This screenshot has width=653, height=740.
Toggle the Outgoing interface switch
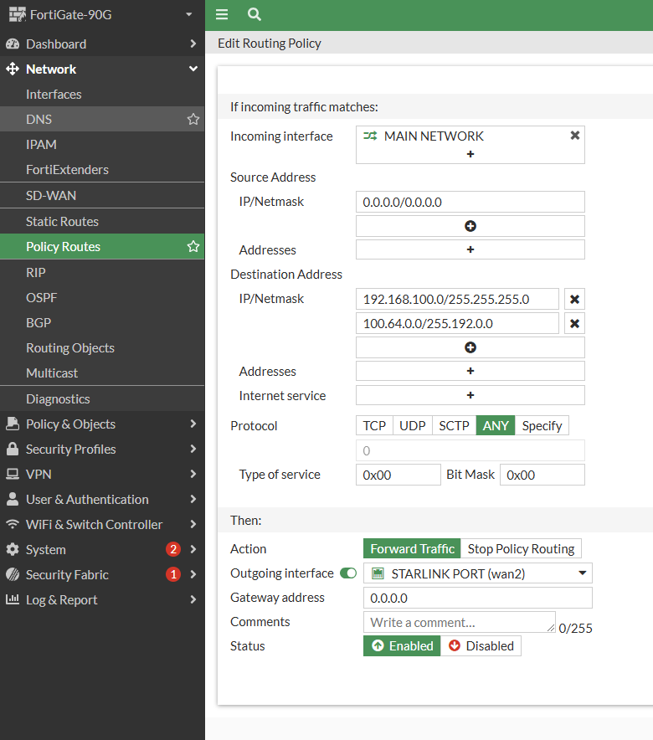coord(348,573)
